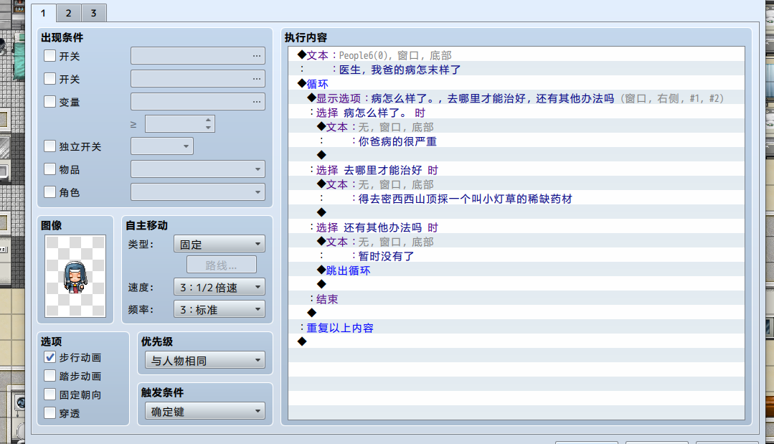Uncheck the 步行动画 option
The height and width of the screenshot is (444, 774).
(50, 357)
